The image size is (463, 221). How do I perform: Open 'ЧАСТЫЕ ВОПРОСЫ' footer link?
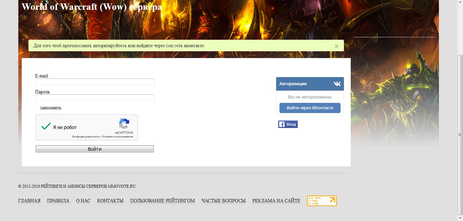click(x=223, y=201)
